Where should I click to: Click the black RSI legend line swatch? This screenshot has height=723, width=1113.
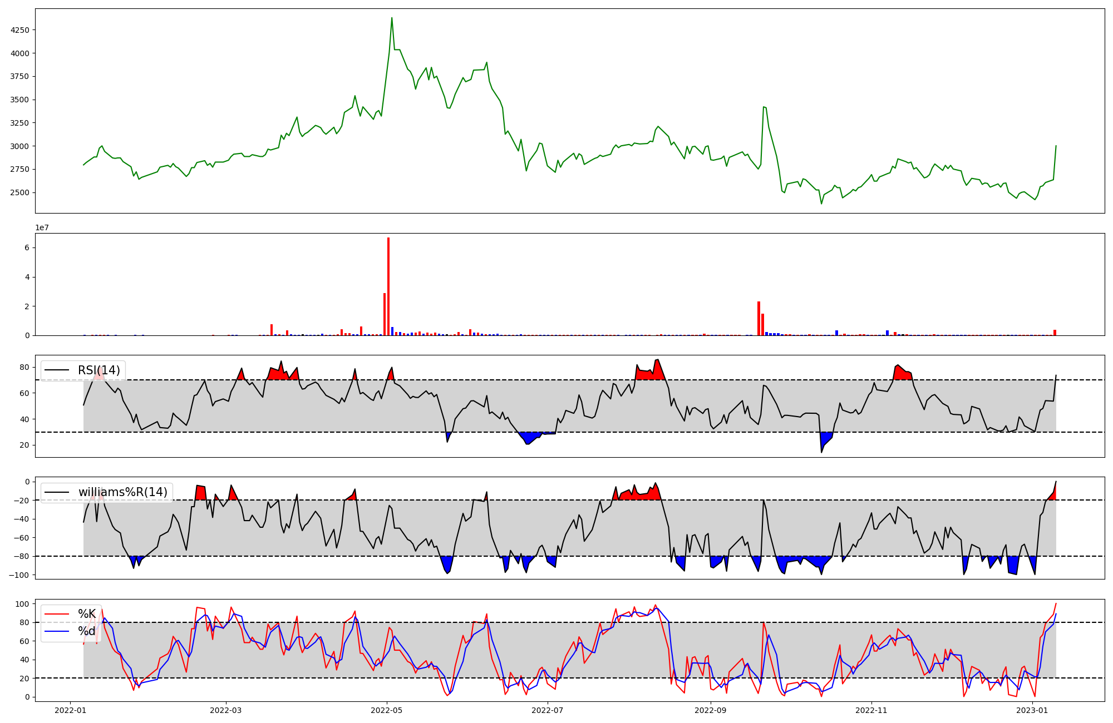click(x=57, y=370)
